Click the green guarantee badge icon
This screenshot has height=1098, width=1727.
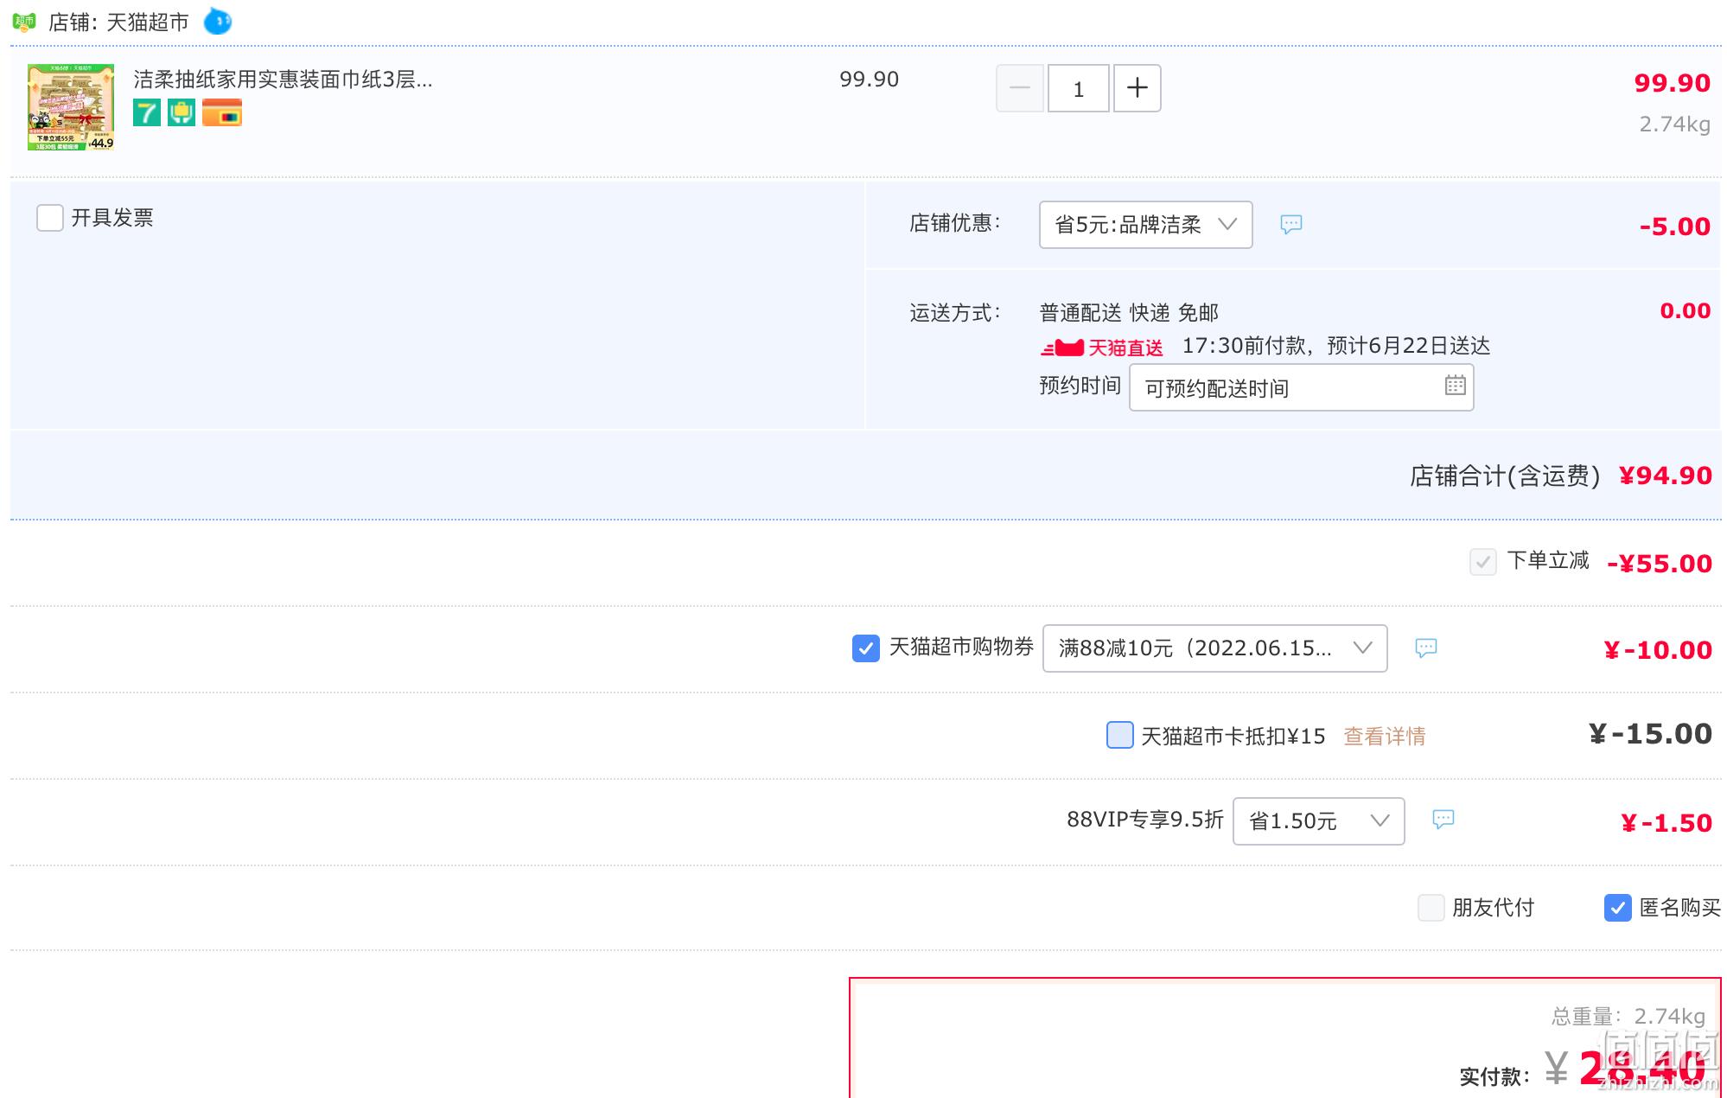182,112
